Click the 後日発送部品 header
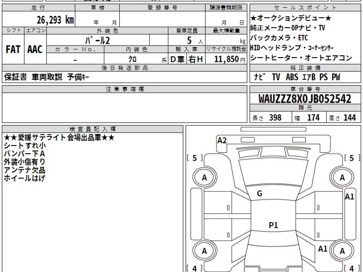 click(125, 68)
